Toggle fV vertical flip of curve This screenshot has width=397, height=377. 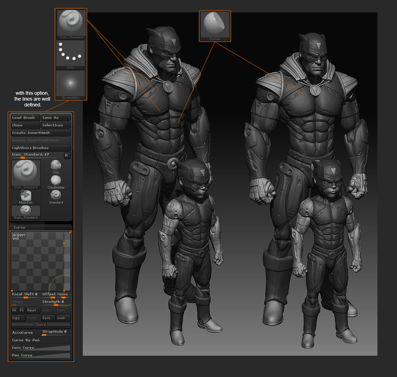(22, 310)
